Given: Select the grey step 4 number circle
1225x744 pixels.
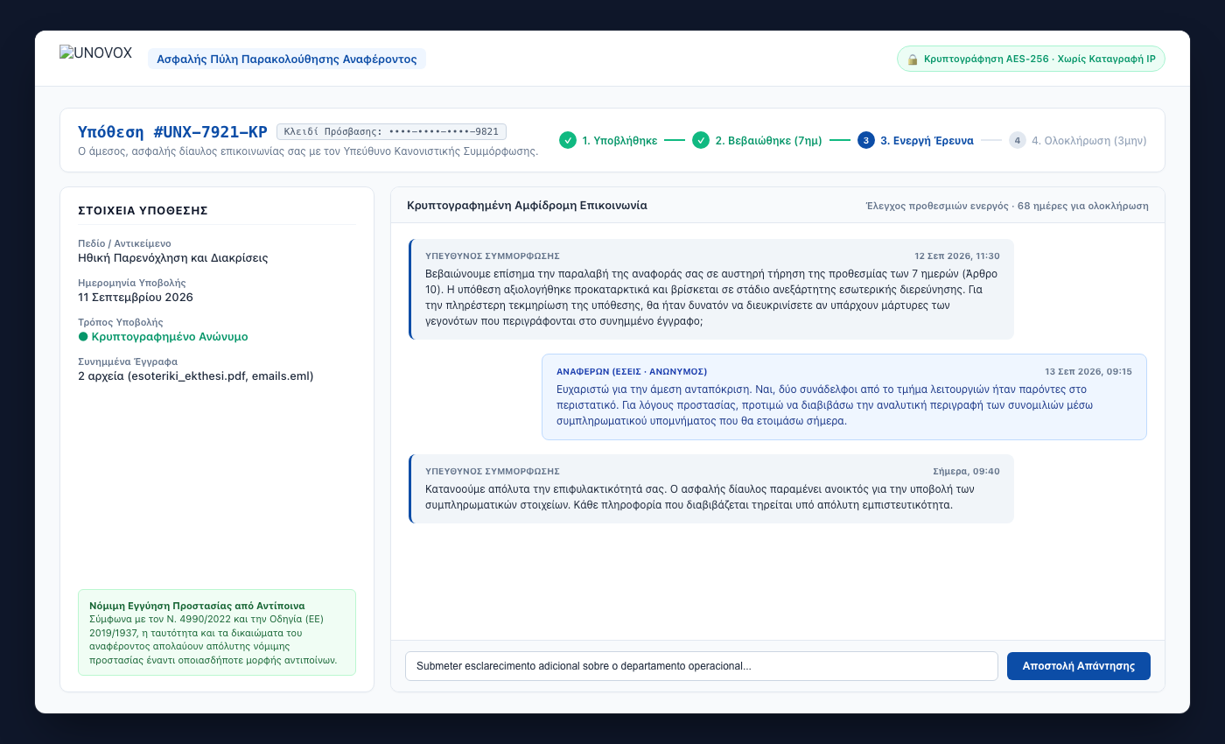Looking at the screenshot, I should pos(1018,140).
